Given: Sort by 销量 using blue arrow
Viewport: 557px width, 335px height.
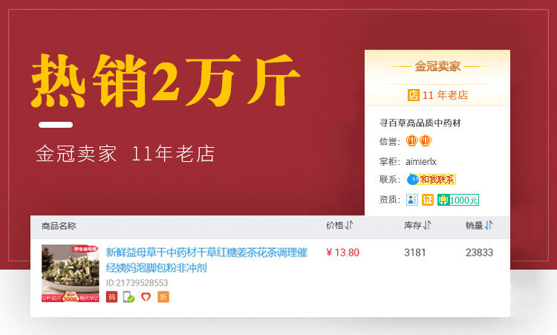Looking at the screenshot, I should (x=489, y=225).
